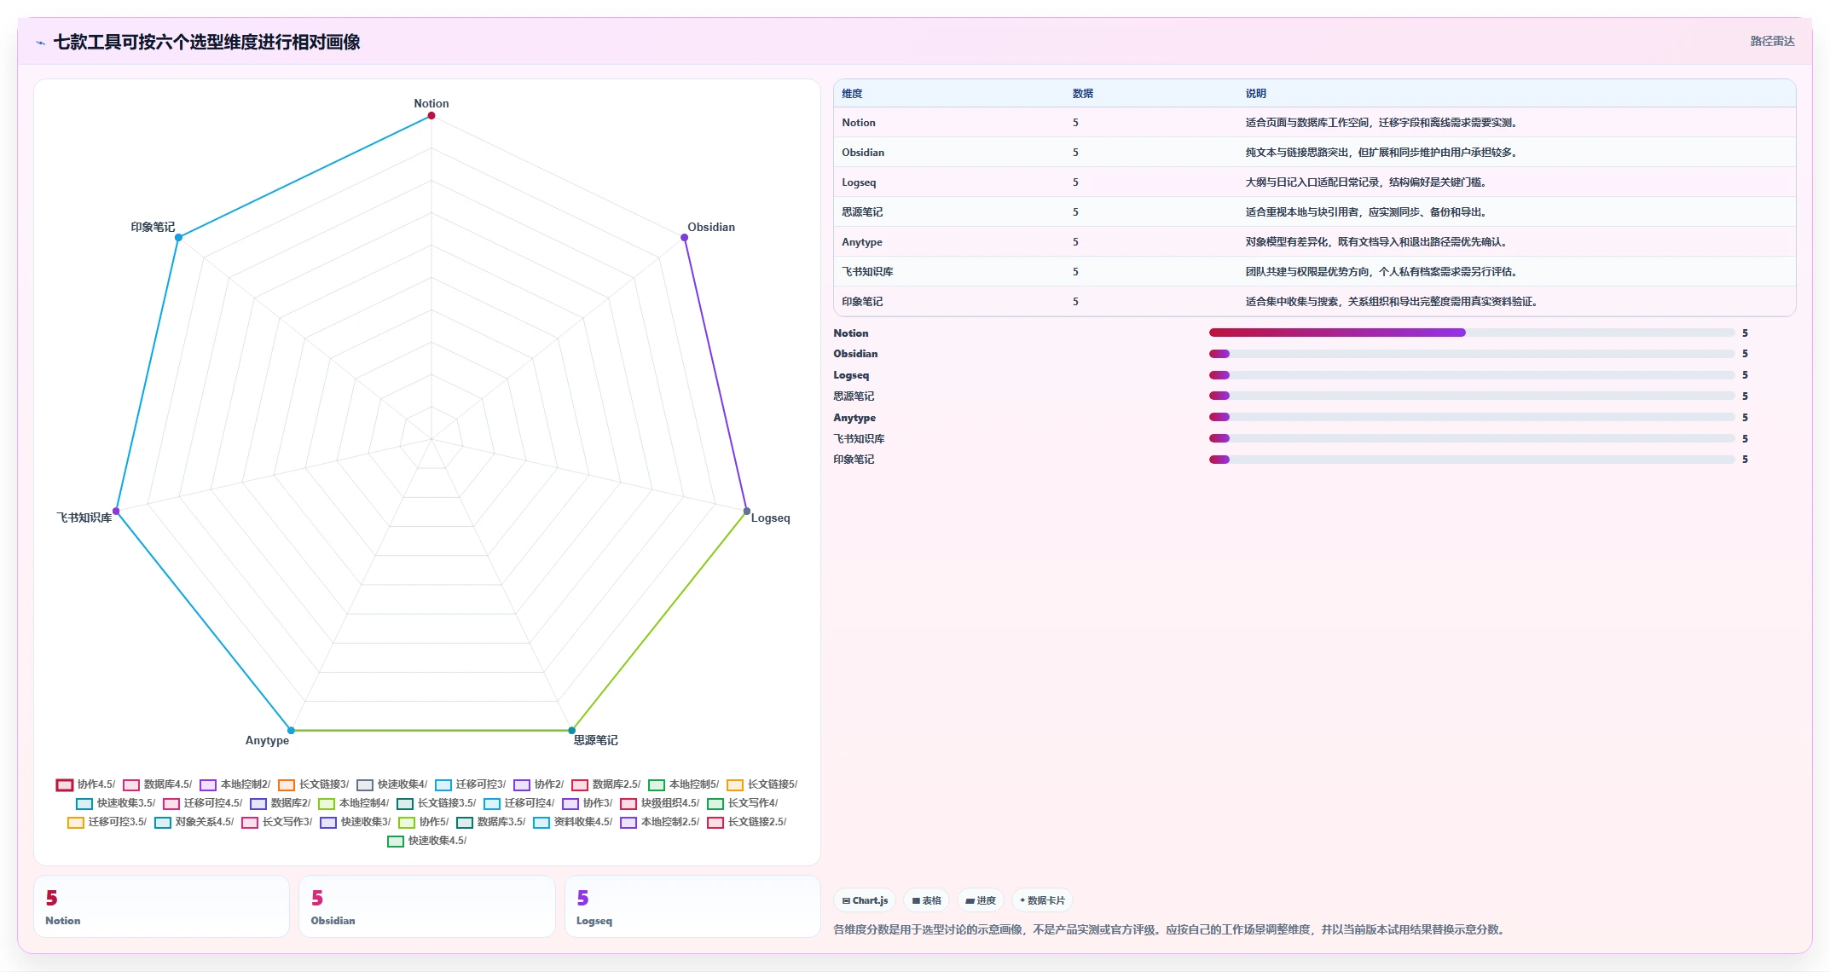Viewport: 1830px width, 972px height.
Task: Hide the 长文链接3/ dataset in legend
Action: [x=313, y=784]
